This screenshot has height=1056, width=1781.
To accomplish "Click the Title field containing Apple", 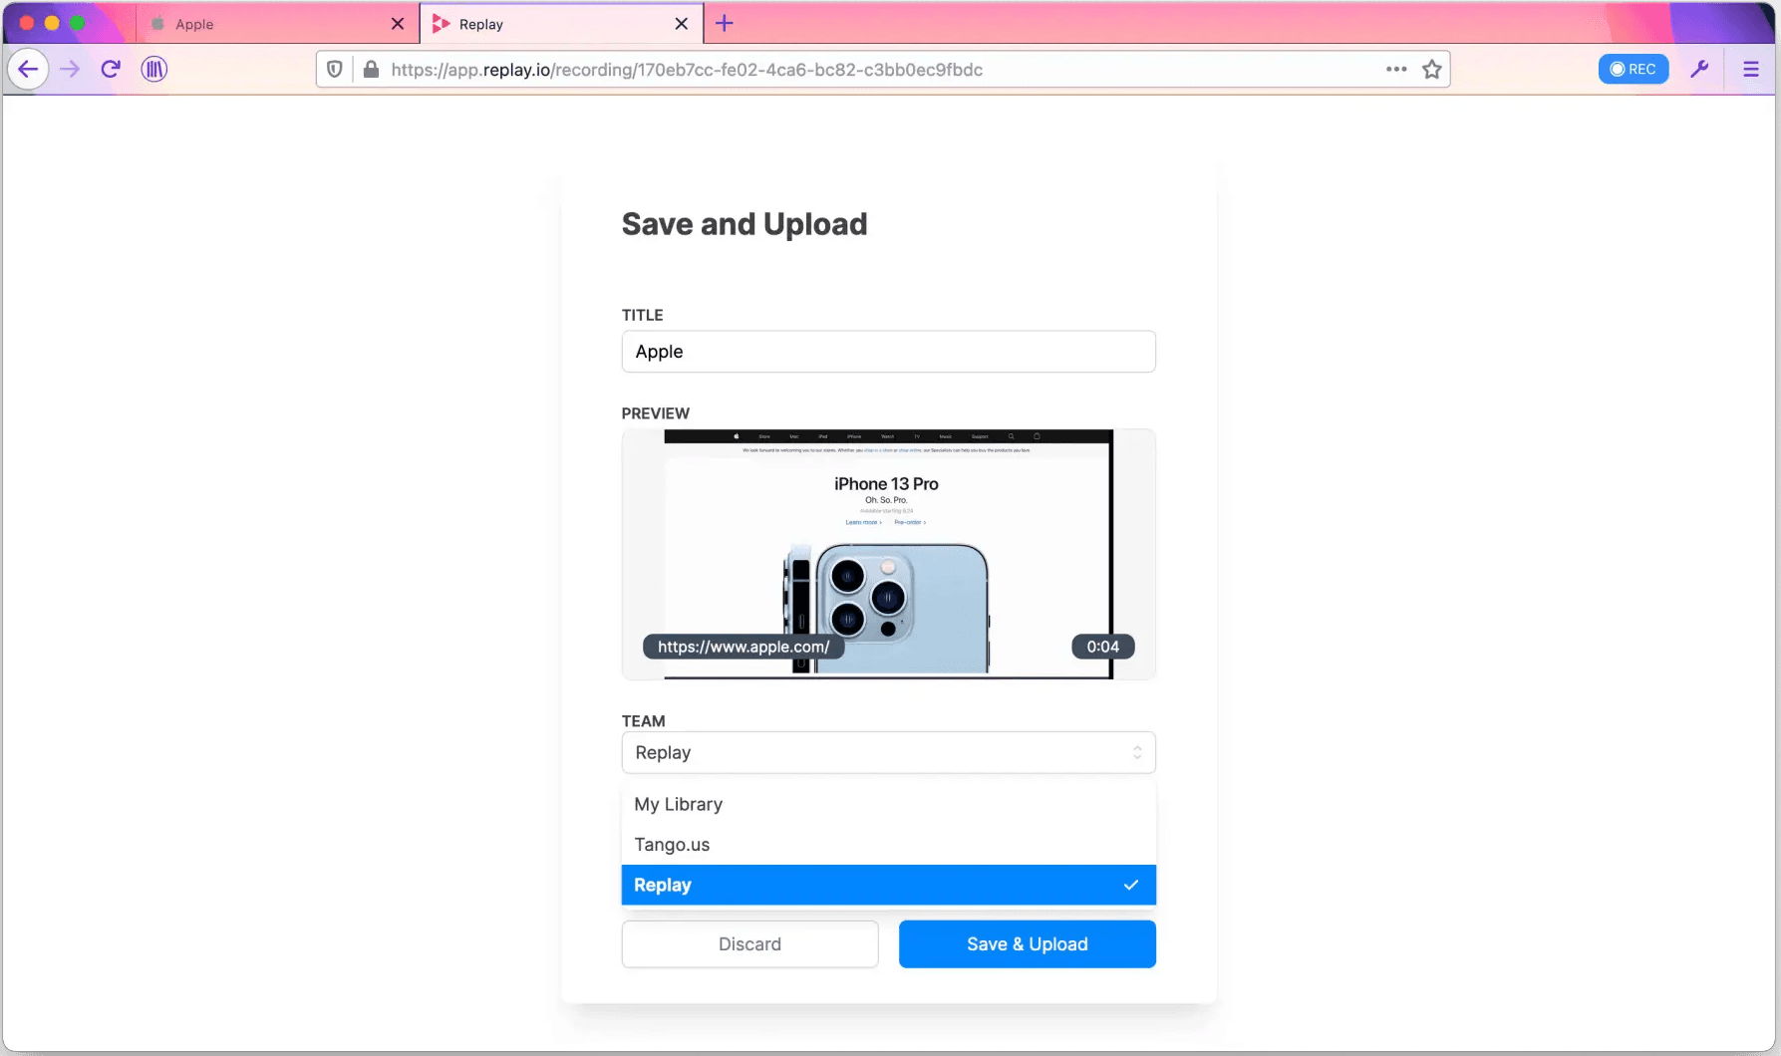I will [x=888, y=352].
